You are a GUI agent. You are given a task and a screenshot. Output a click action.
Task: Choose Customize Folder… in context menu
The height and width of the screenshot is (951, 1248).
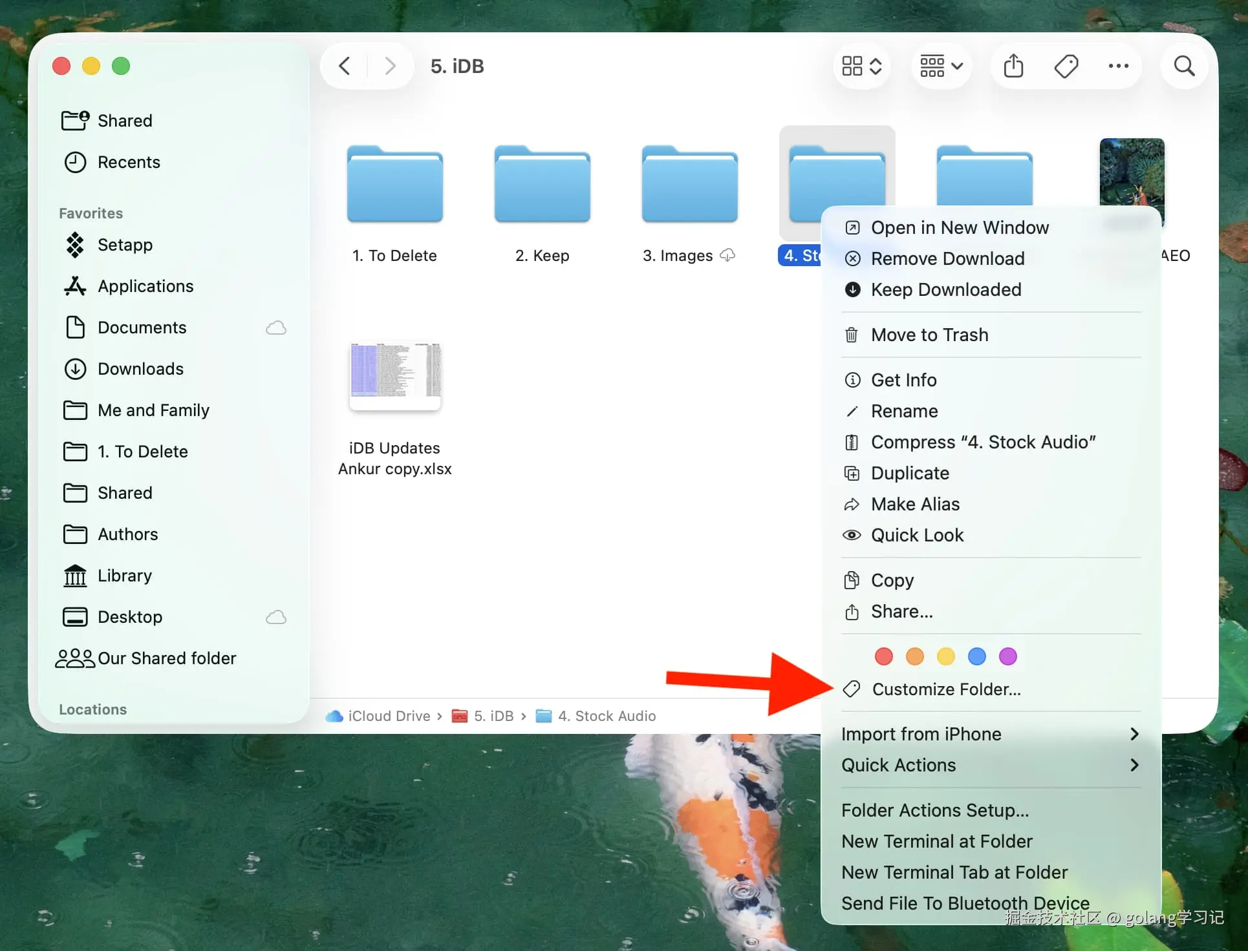[946, 689]
